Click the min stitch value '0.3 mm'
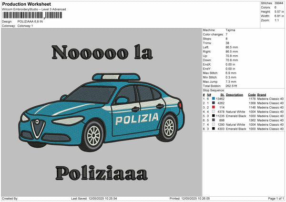This screenshot has height=202, width=286. click(x=231, y=77)
